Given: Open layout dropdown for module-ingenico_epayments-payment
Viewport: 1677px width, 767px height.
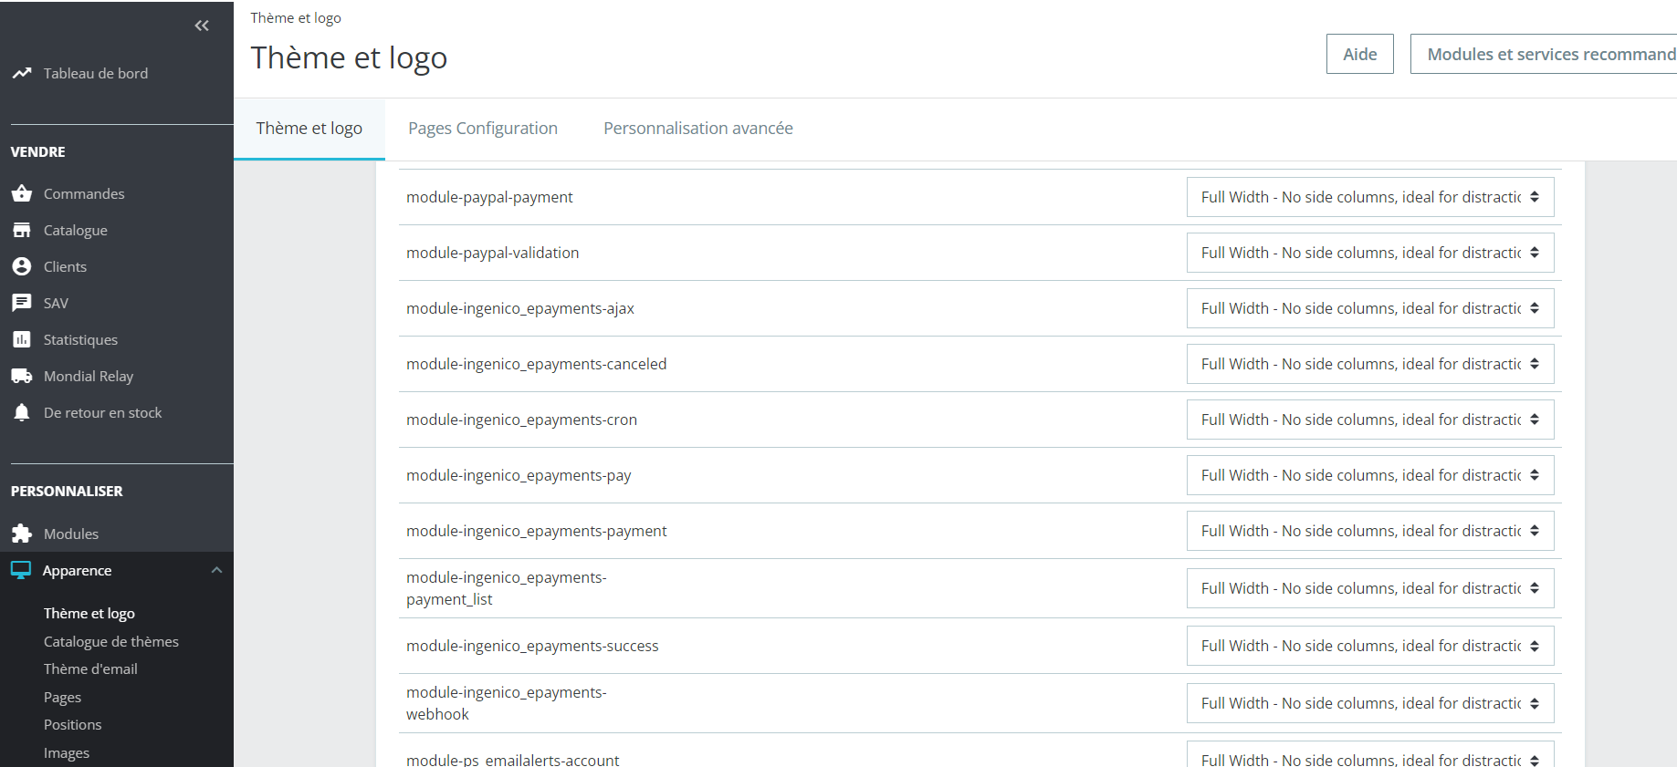Looking at the screenshot, I should pos(1370,531).
